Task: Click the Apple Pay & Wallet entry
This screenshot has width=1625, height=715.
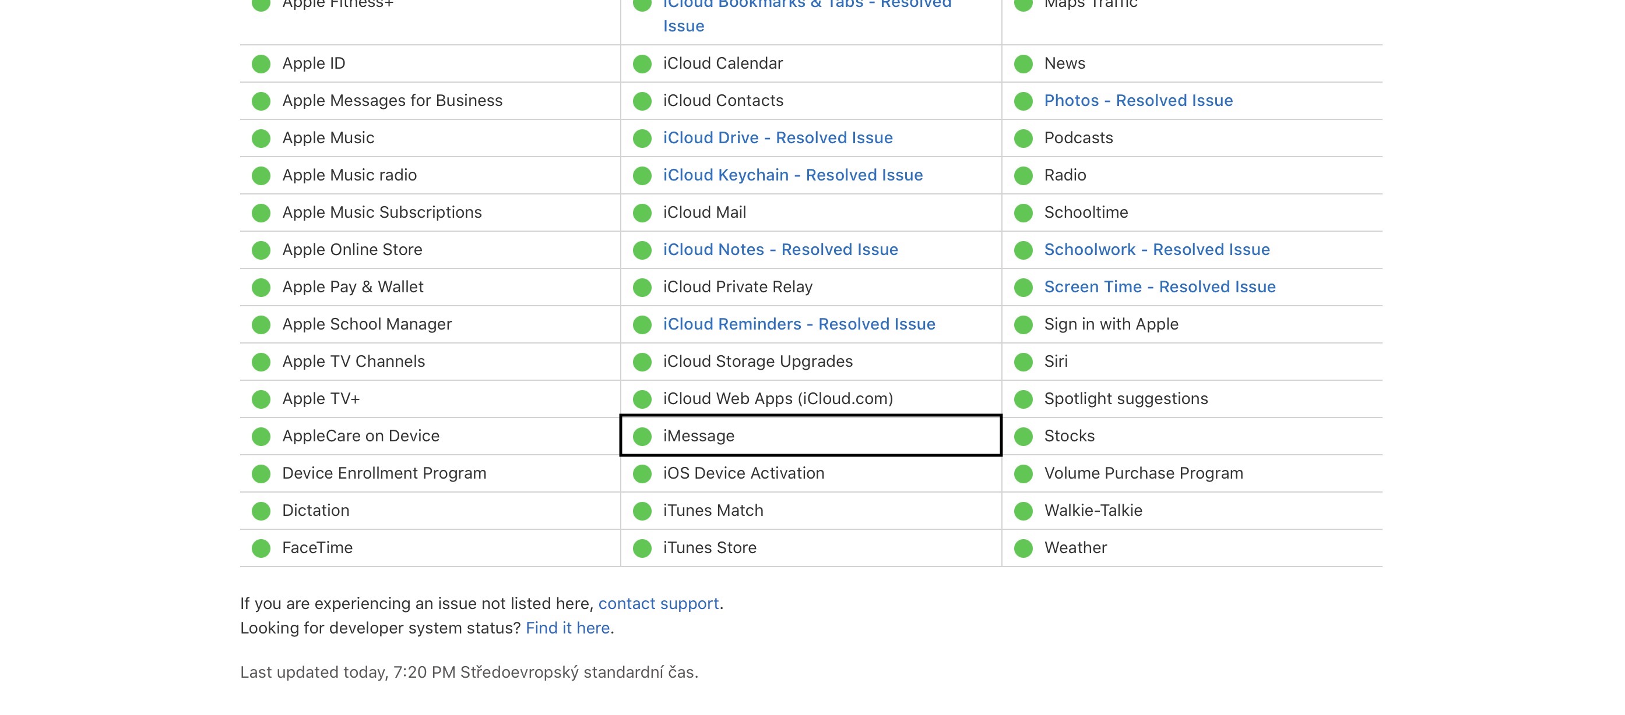Action: click(x=353, y=286)
